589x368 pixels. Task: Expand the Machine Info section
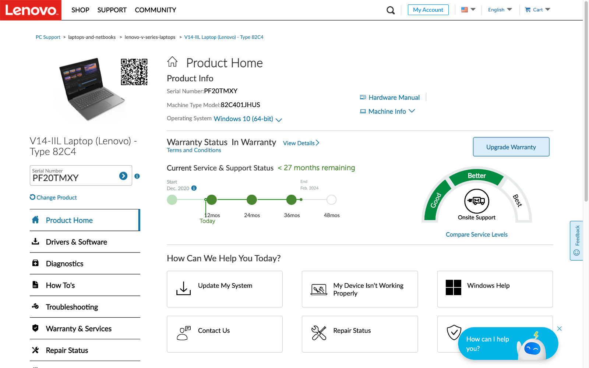tap(387, 111)
